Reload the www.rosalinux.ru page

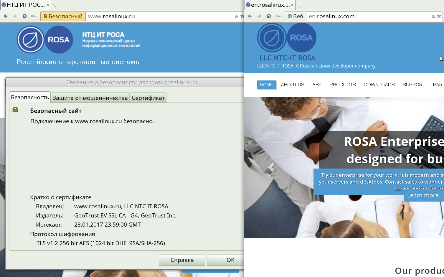(24, 16)
